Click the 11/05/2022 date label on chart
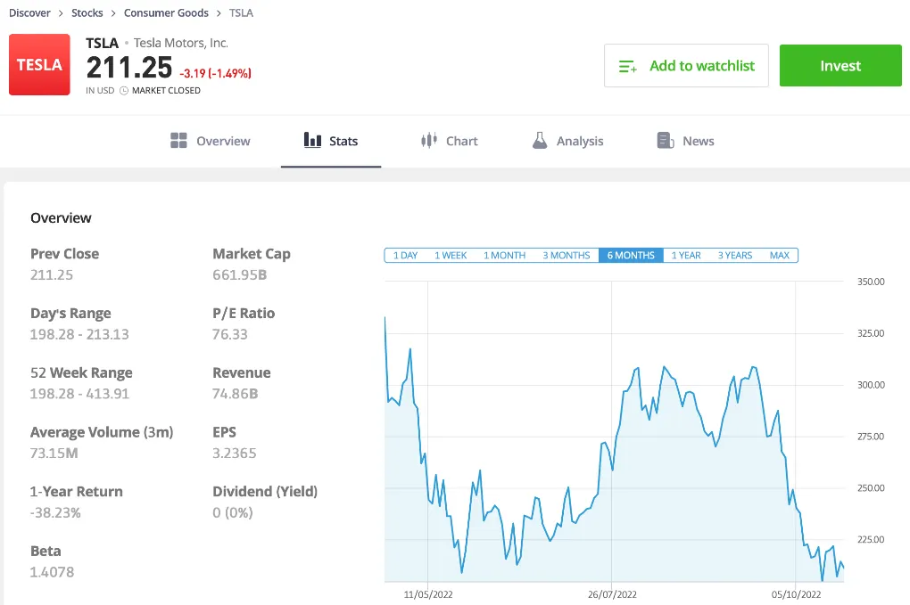This screenshot has height=605, width=910. point(428,594)
